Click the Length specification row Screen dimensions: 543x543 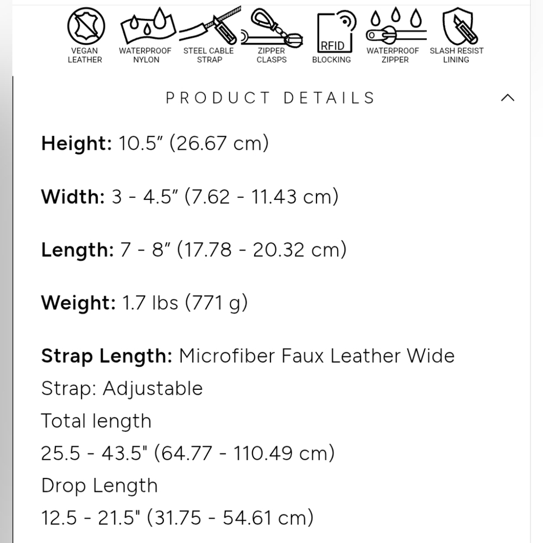[194, 250]
